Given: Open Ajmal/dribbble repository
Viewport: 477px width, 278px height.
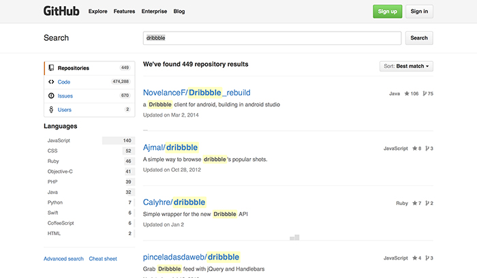Looking at the screenshot, I should tap(170, 147).
